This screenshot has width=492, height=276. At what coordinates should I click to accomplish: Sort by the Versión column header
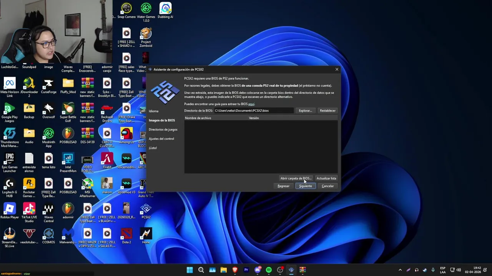[293, 118]
